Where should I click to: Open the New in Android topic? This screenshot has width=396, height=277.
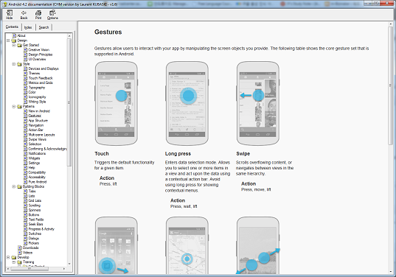39,111
